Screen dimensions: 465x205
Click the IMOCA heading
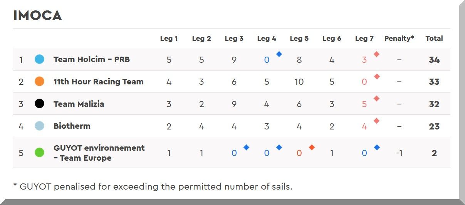[x=37, y=16]
